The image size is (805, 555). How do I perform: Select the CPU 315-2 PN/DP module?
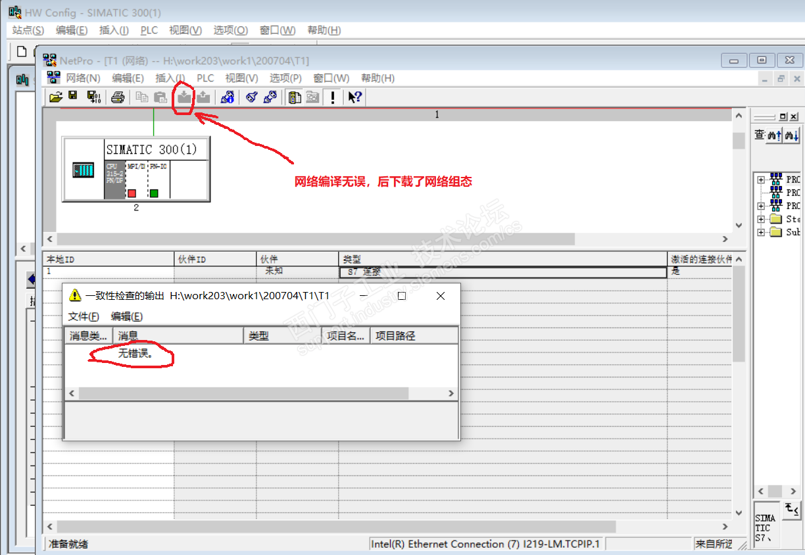[114, 179]
